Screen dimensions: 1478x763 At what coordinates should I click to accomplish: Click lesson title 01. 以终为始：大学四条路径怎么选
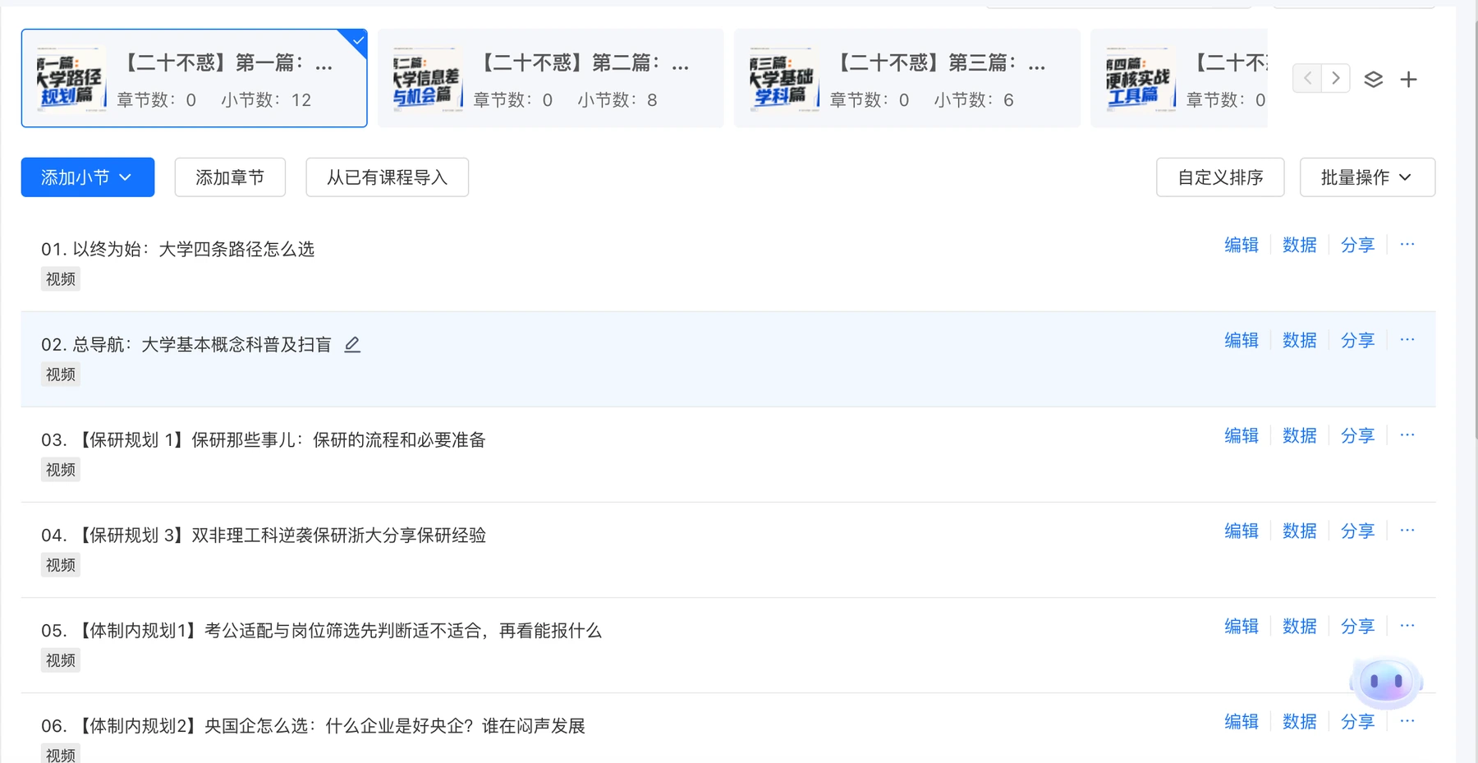coord(178,249)
